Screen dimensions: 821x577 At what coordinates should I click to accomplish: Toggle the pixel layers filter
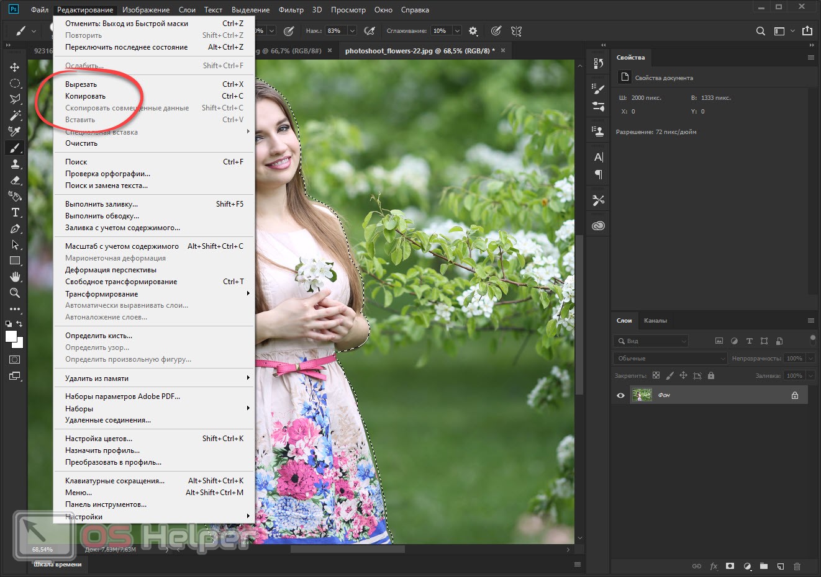coord(719,341)
